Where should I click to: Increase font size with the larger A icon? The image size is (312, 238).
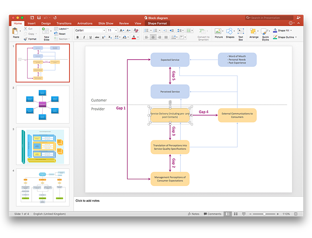point(121,30)
